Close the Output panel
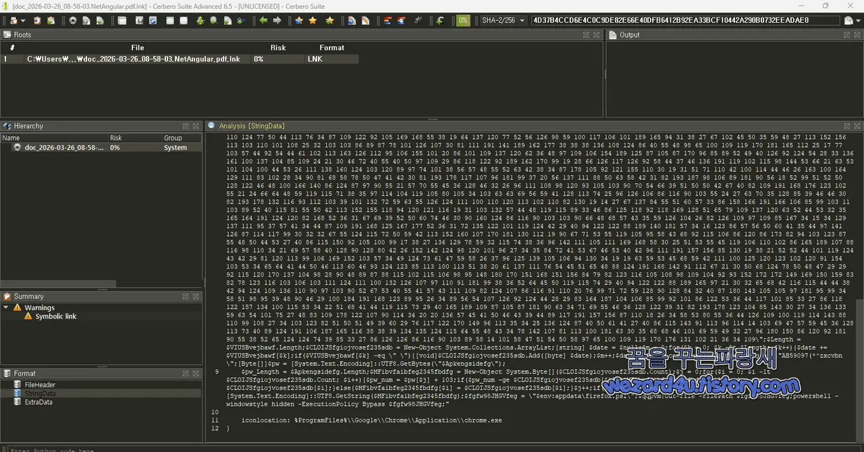 tap(857, 34)
